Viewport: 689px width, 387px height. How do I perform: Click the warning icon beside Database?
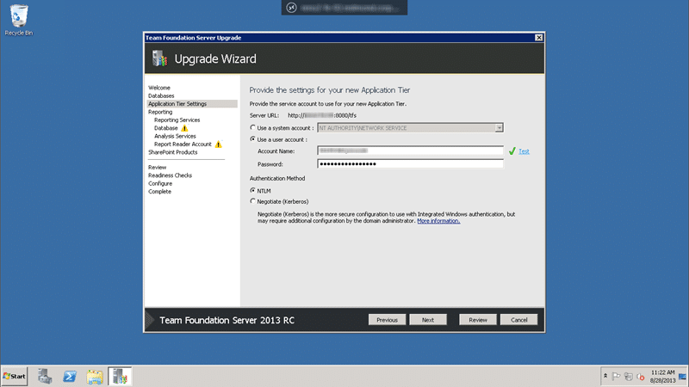[x=184, y=128]
